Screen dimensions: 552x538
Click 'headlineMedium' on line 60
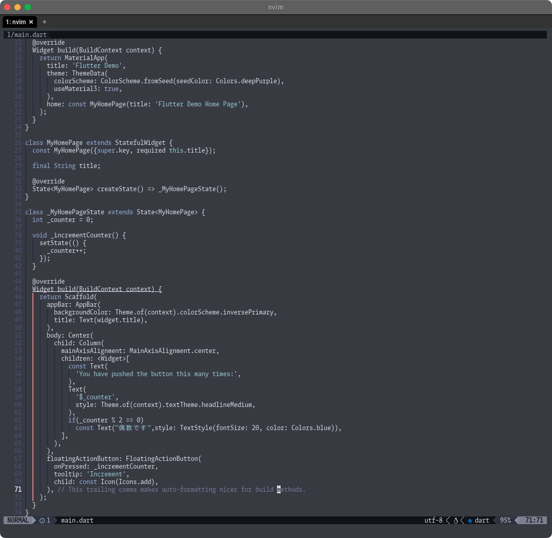coord(226,404)
